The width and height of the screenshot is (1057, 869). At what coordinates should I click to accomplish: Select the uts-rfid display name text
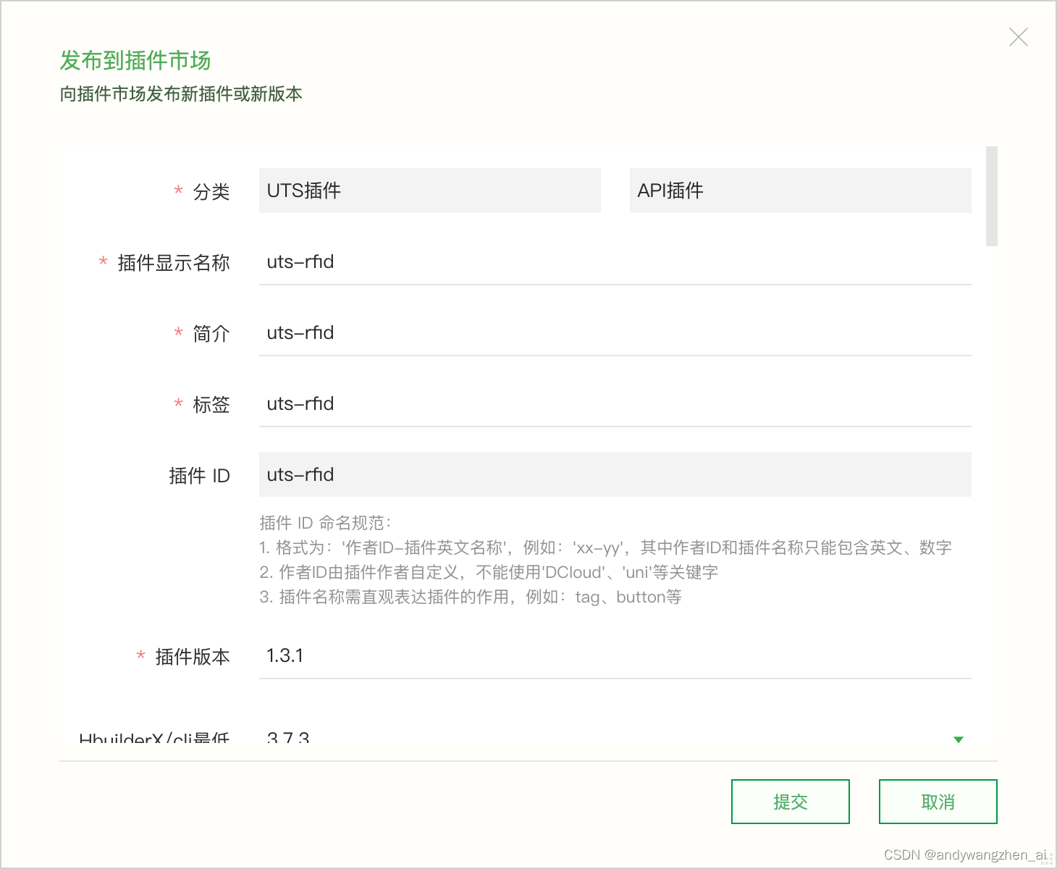pos(299,261)
